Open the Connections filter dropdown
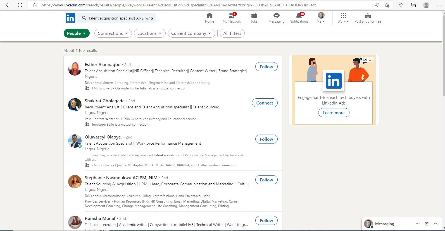The height and width of the screenshot is (231, 445). click(113, 33)
